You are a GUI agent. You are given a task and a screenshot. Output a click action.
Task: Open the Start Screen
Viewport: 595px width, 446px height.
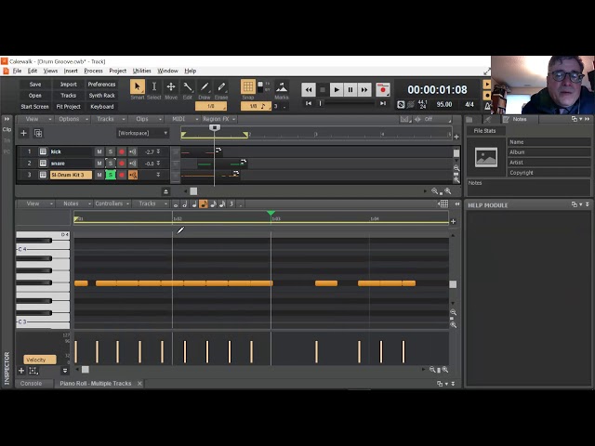[x=35, y=107]
